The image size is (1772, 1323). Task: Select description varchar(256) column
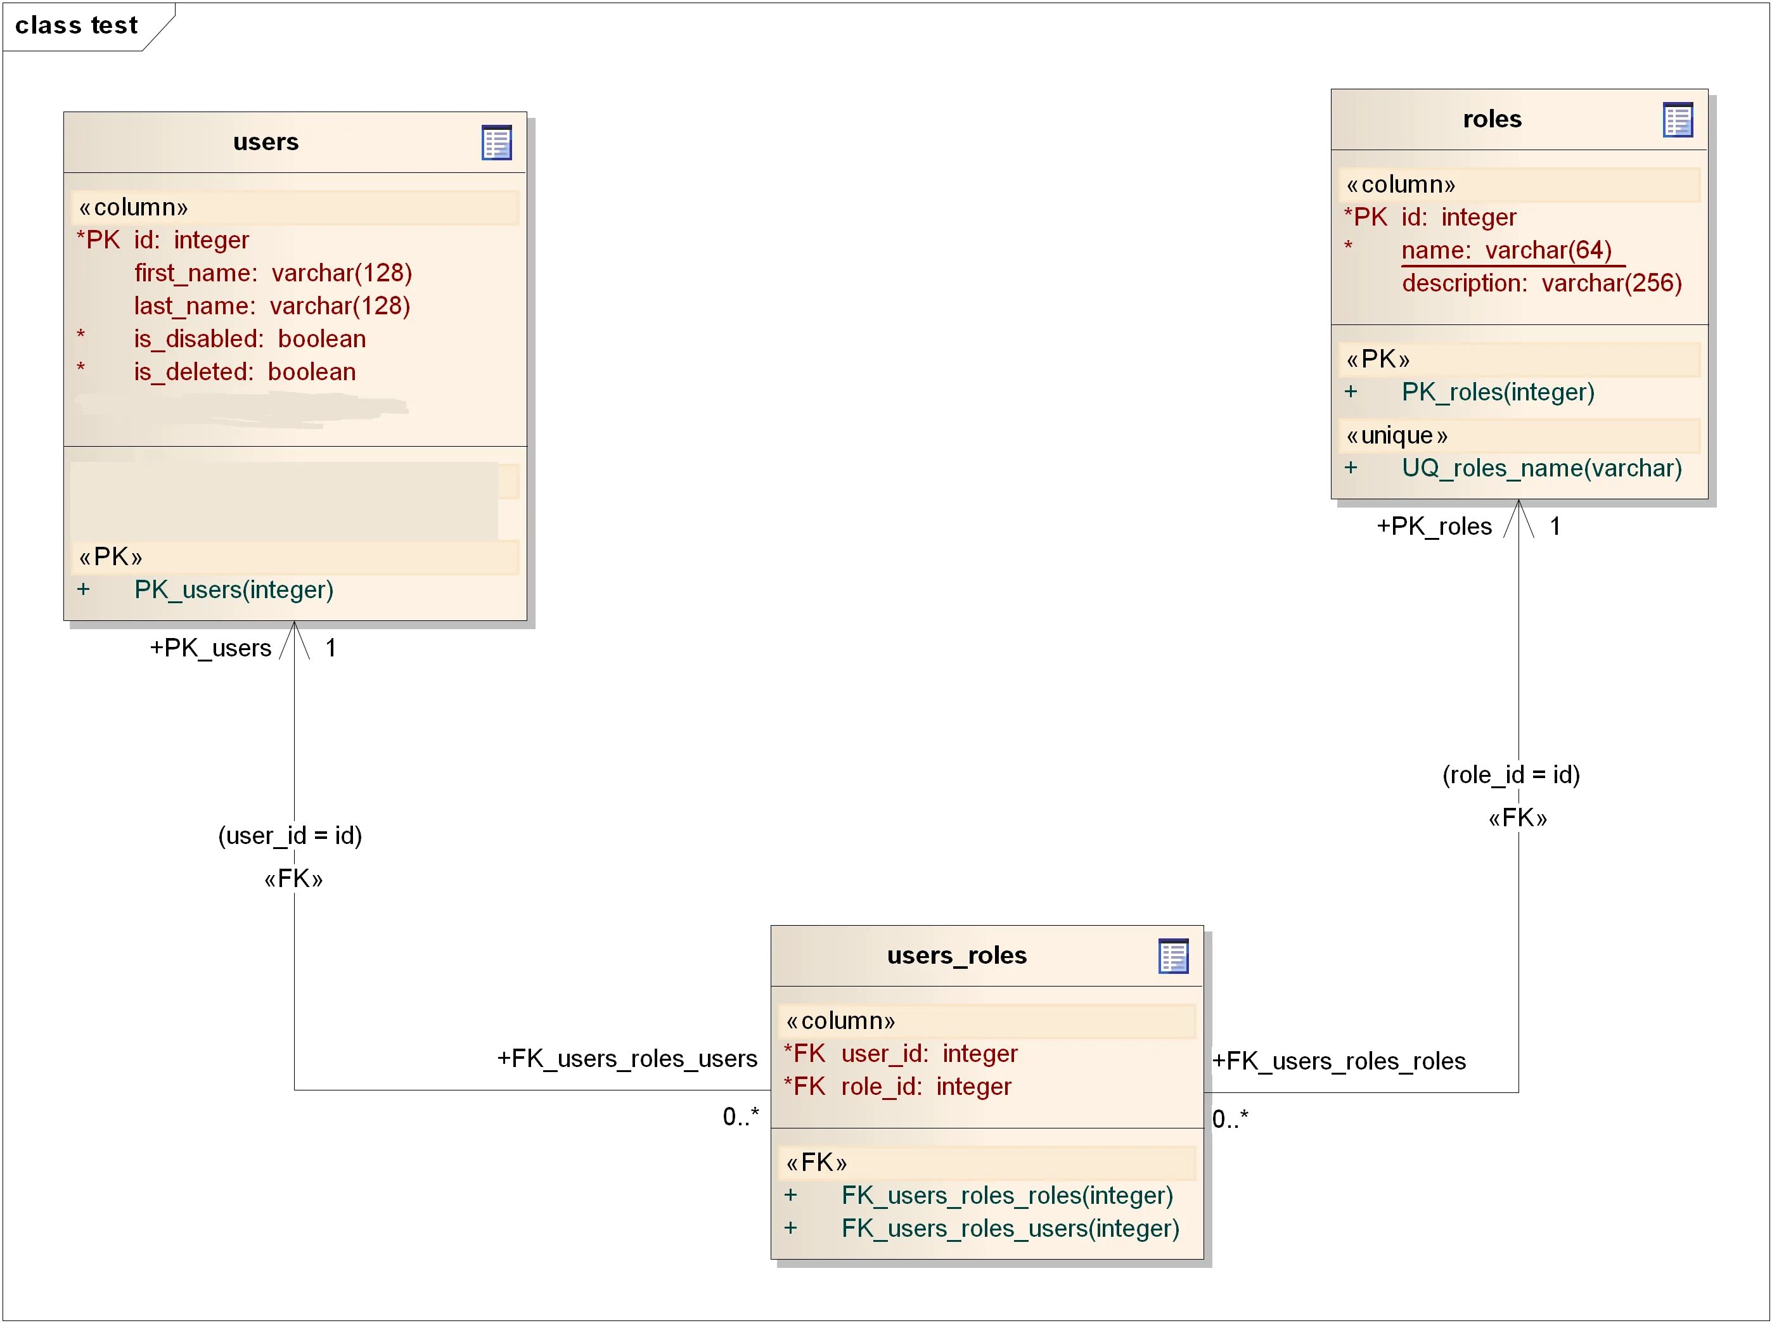click(1541, 283)
